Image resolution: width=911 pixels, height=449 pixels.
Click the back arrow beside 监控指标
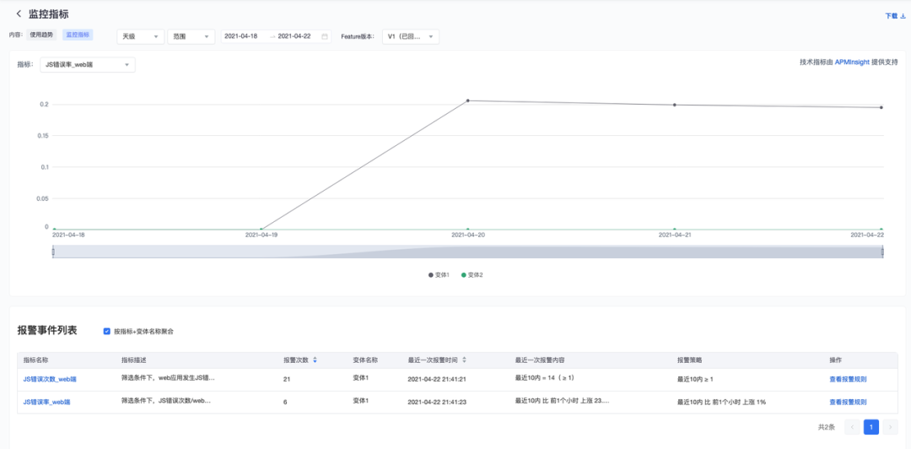tap(19, 14)
